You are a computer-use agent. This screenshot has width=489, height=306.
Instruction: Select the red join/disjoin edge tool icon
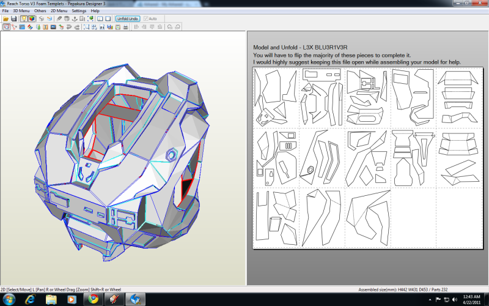pyautogui.click(x=14, y=27)
